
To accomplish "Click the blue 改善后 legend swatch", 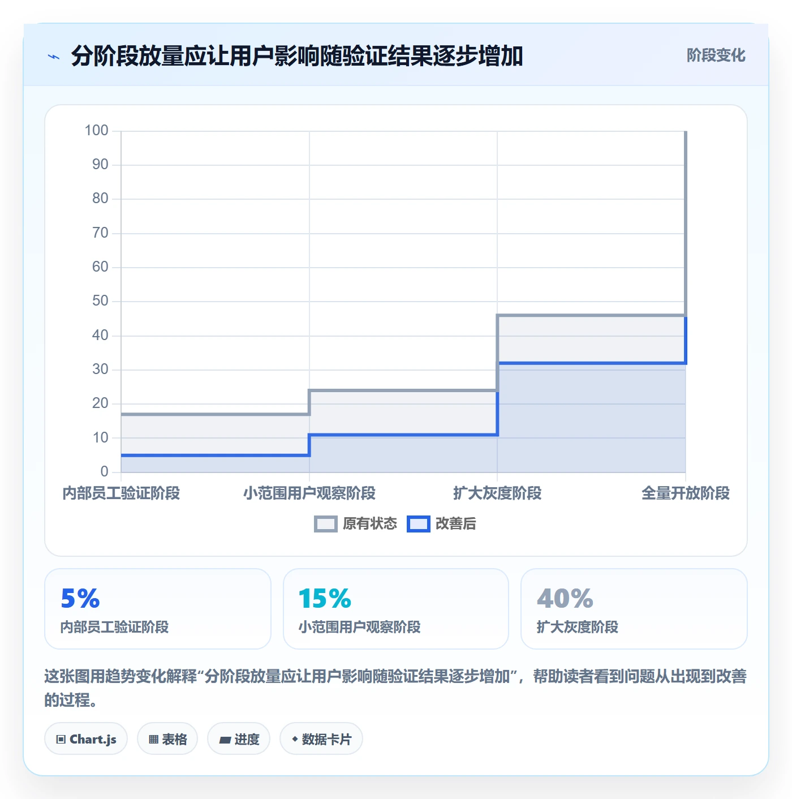I will (x=419, y=524).
